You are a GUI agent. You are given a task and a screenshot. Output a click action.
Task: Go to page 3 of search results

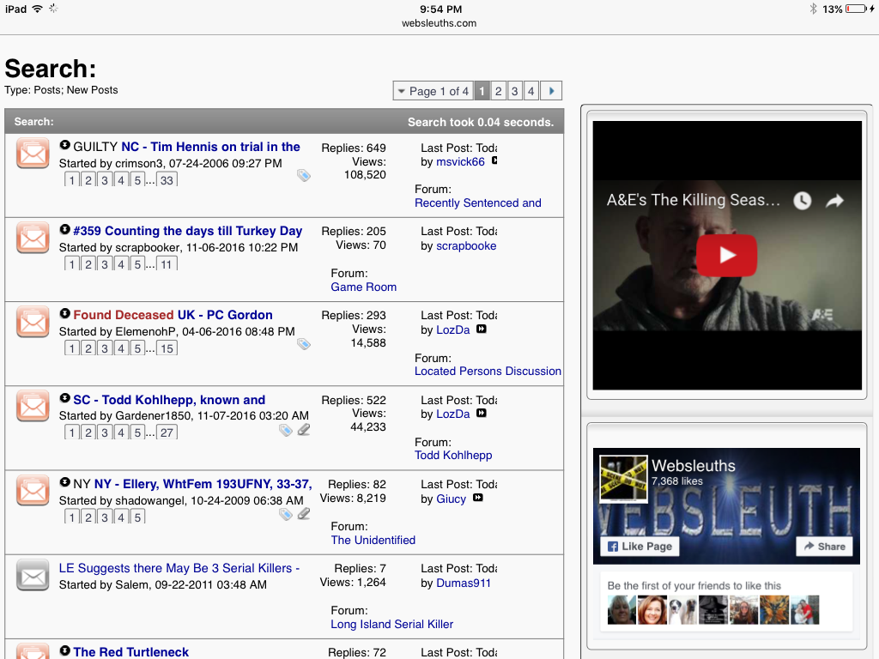coord(514,91)
